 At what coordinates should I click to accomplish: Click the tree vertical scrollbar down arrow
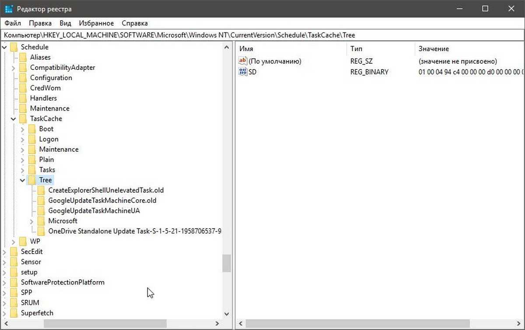tap(226, 313)
